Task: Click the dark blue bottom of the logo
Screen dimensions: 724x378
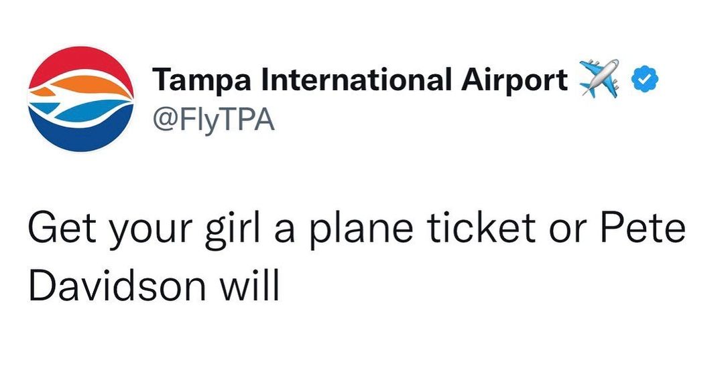Action: tap(81, 134)
